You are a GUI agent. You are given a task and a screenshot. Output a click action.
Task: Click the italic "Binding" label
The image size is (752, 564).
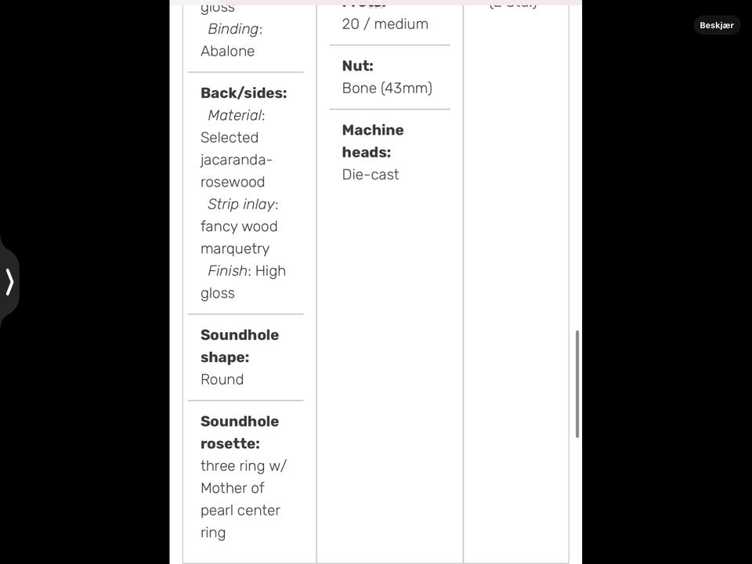pyautogui.click(x=233, y=29)
